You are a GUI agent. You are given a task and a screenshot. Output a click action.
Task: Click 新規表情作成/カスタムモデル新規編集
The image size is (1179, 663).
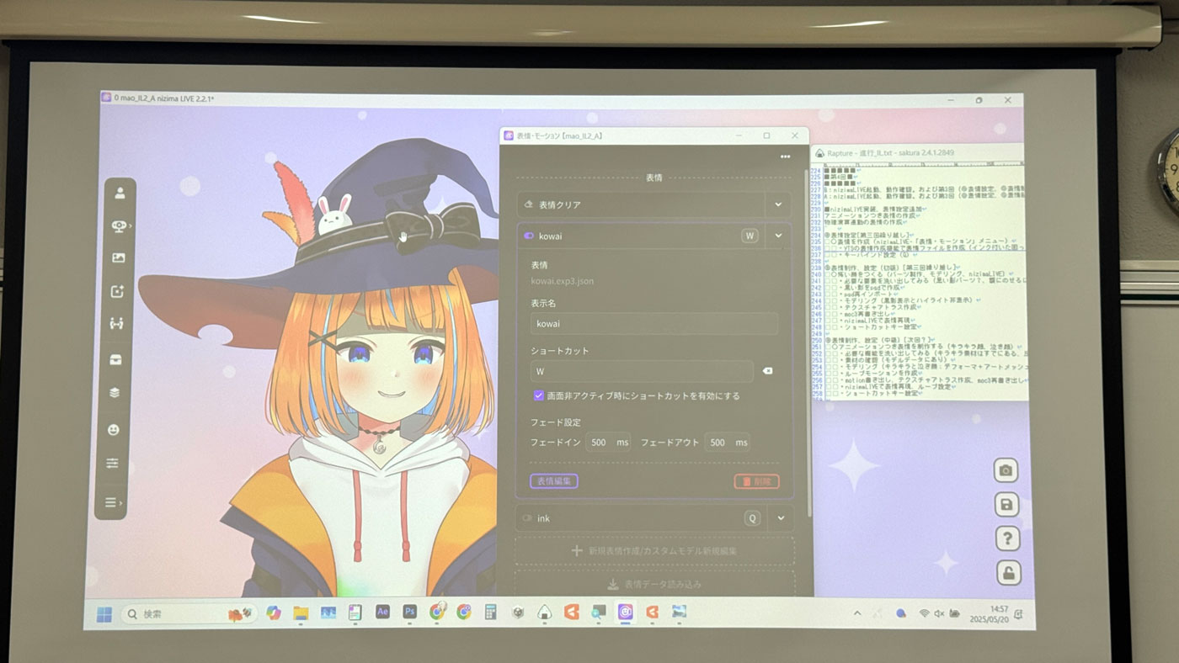[x=654, y=550]
